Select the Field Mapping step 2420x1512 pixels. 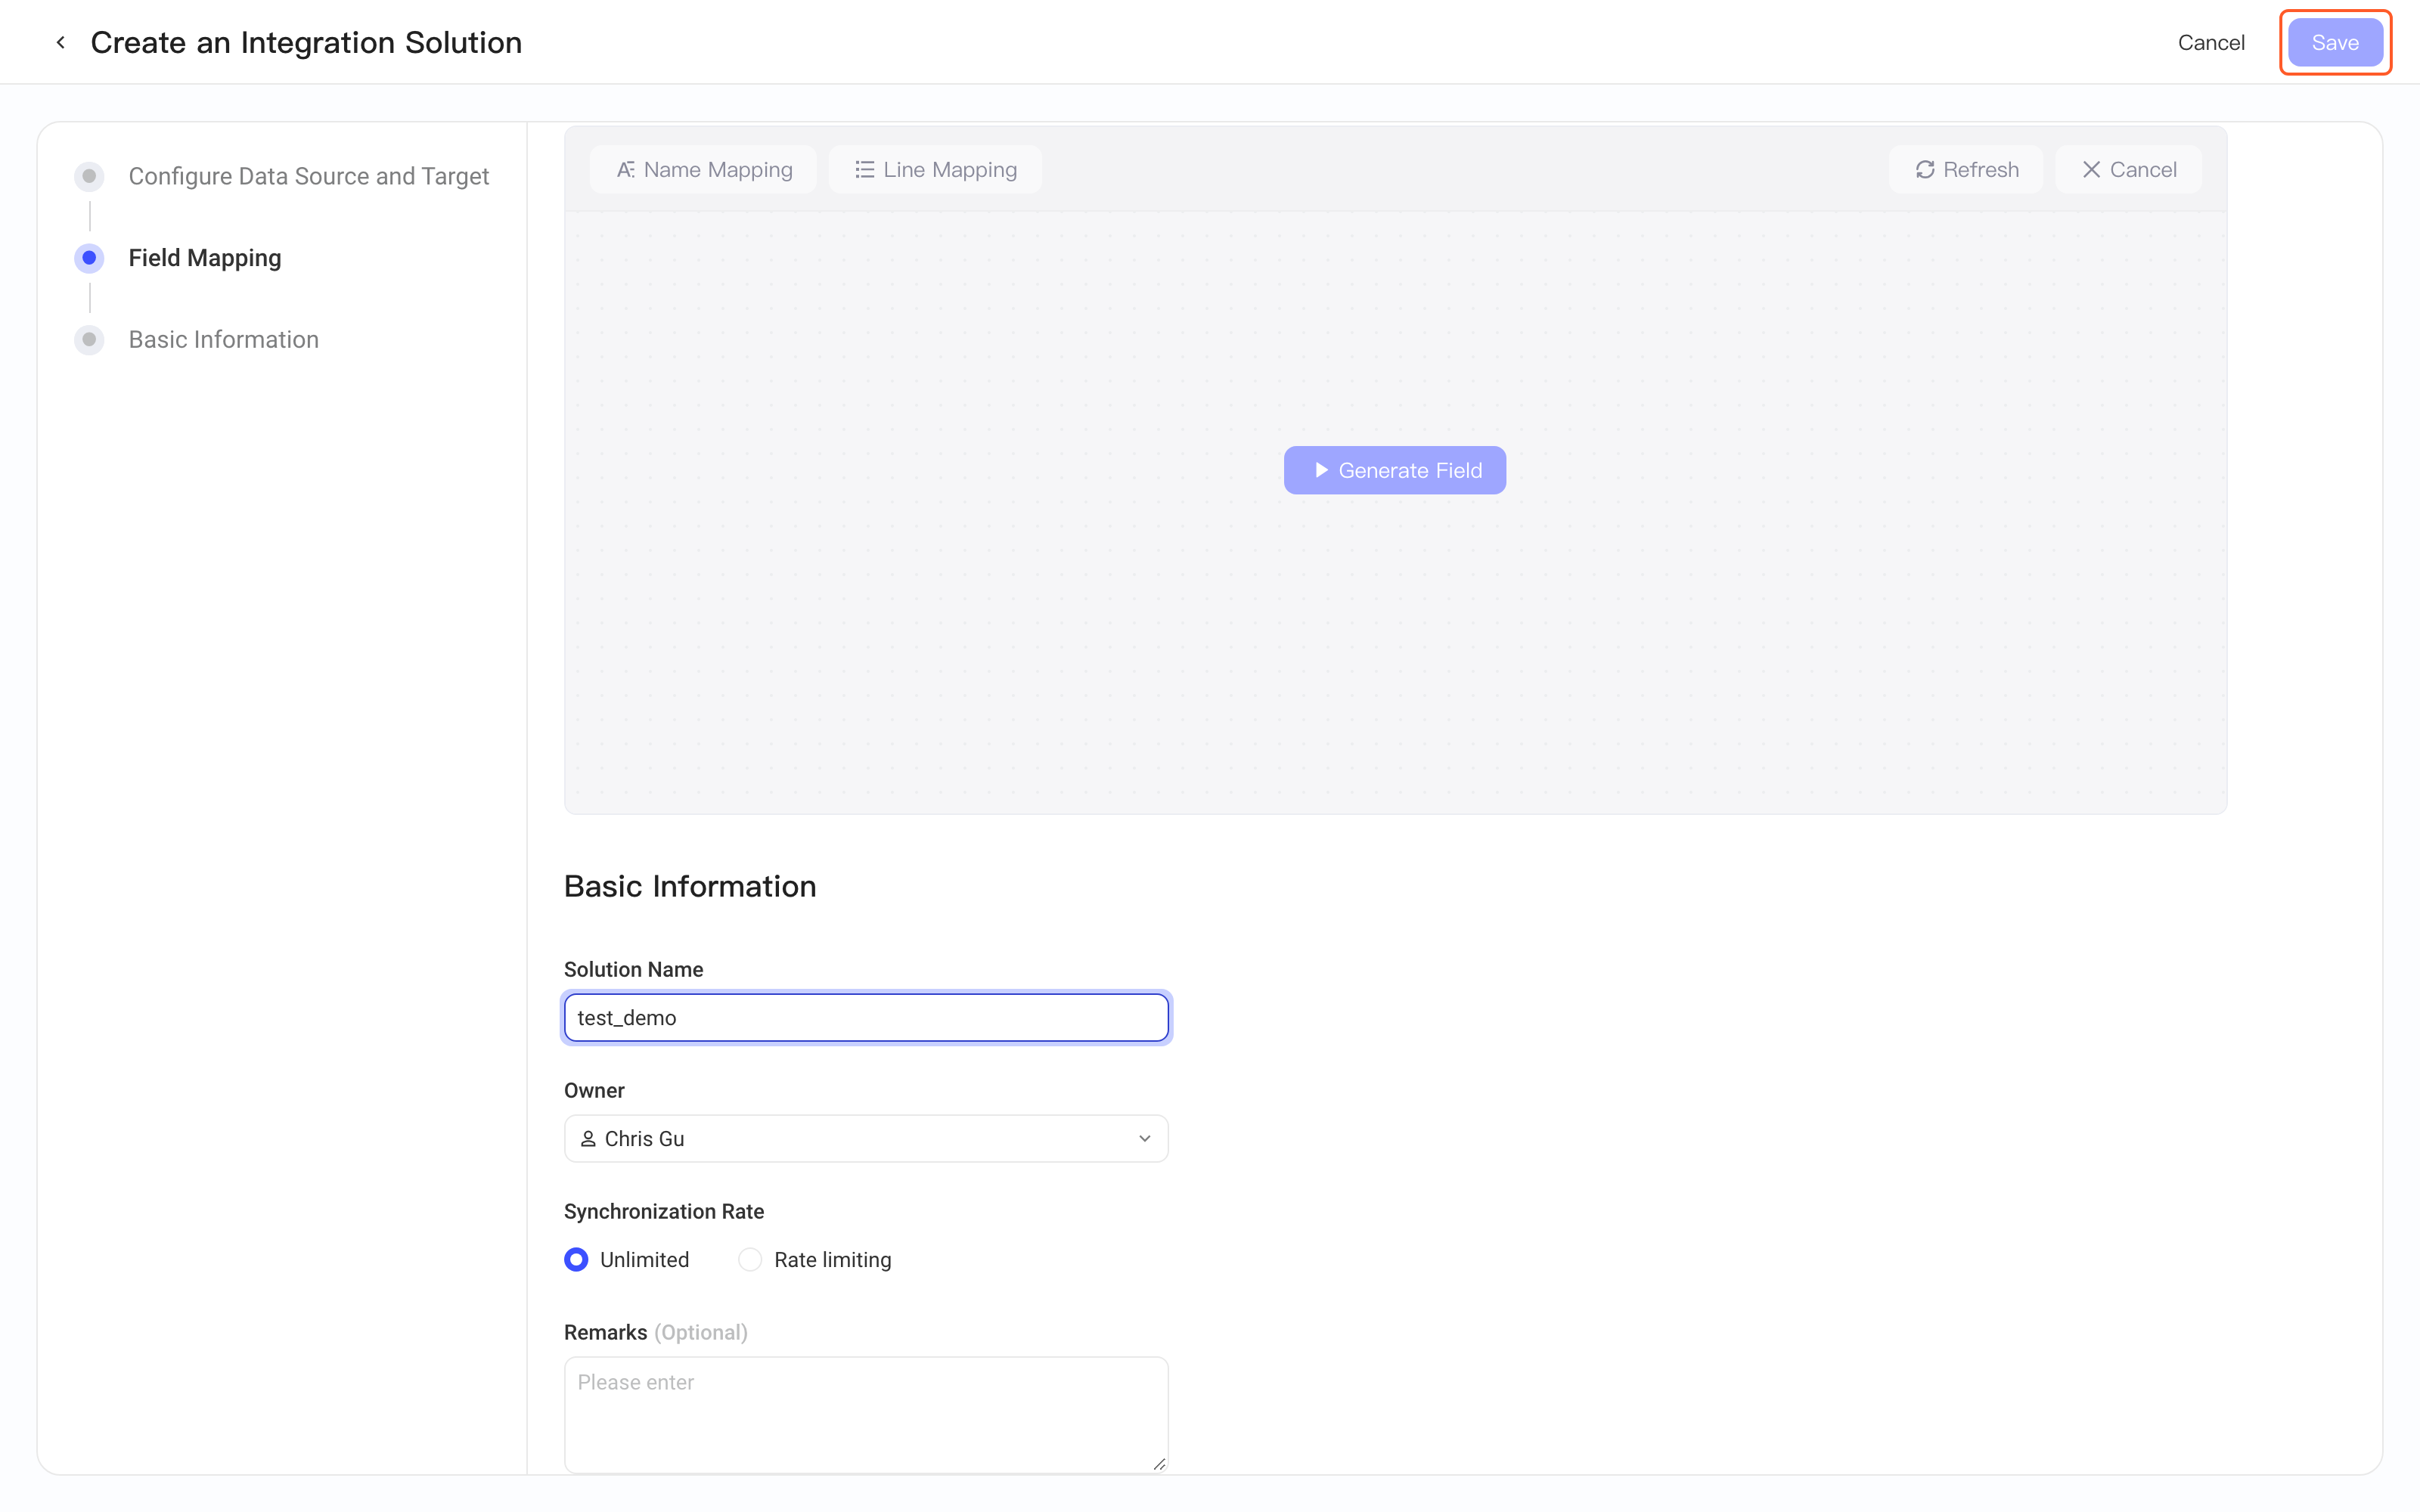pos(205,258)
